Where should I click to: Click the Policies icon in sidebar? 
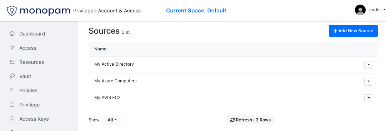(x=12, y=91)
